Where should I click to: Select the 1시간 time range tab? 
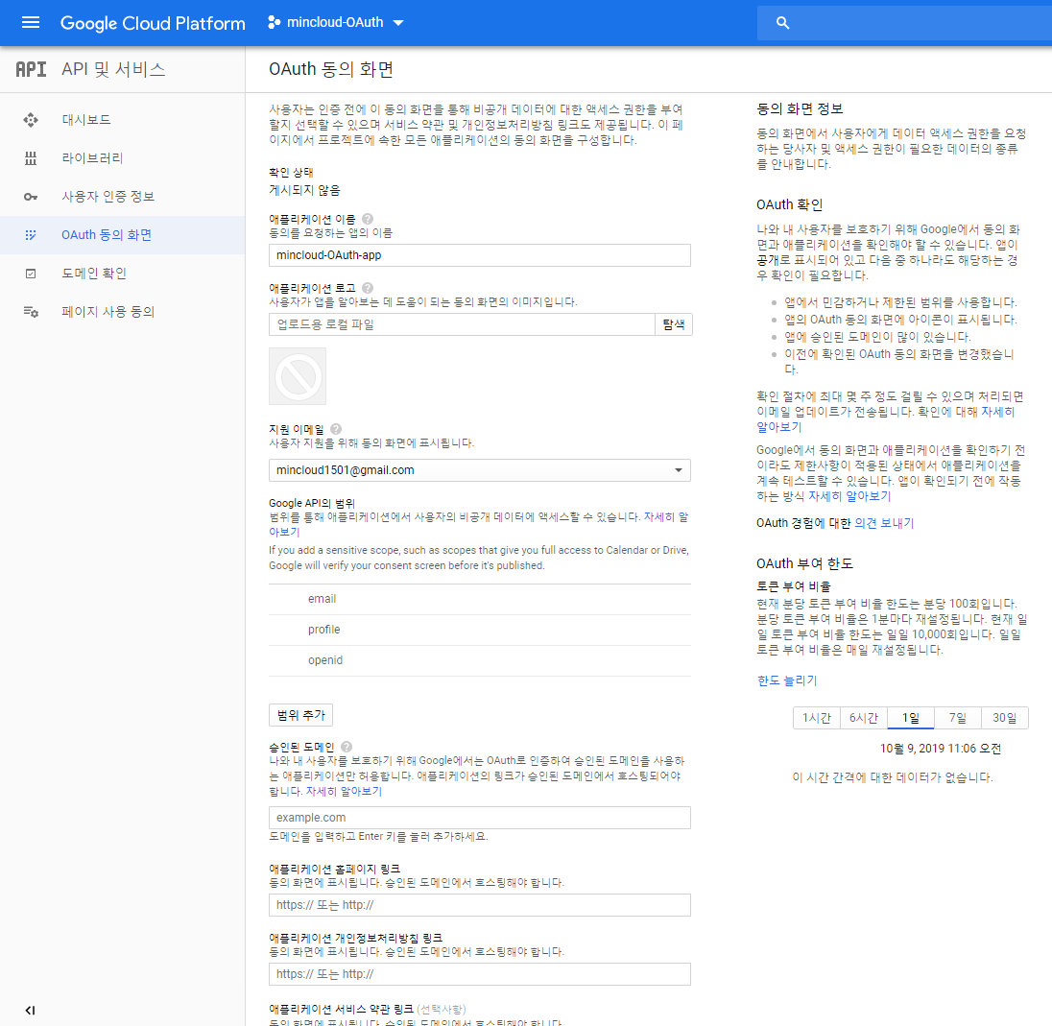tap(817, 718)
